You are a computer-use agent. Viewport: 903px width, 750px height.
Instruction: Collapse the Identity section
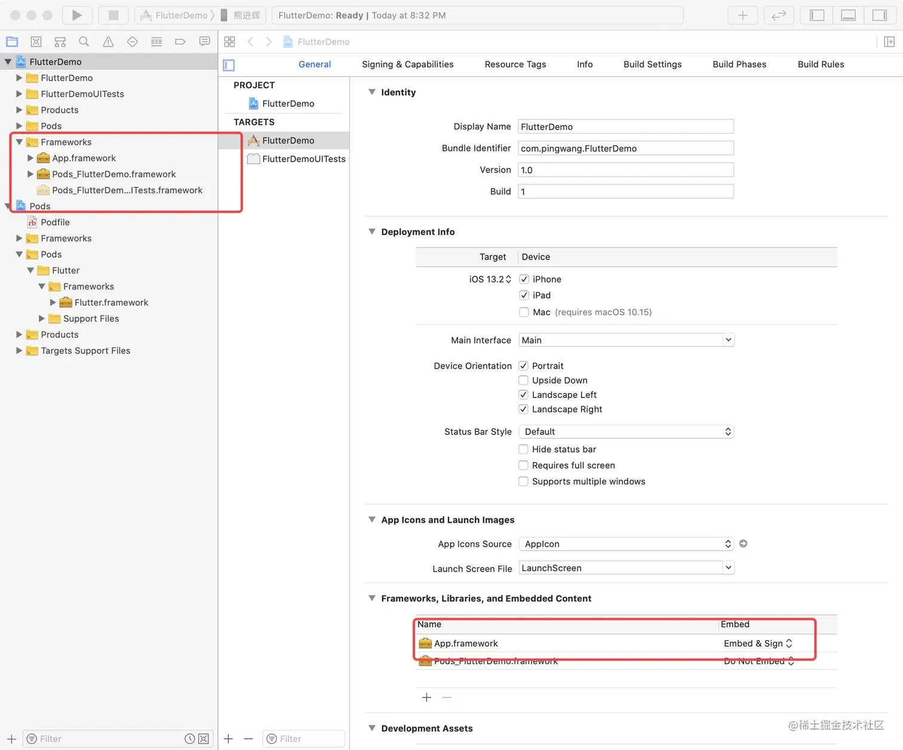(372, 92)
